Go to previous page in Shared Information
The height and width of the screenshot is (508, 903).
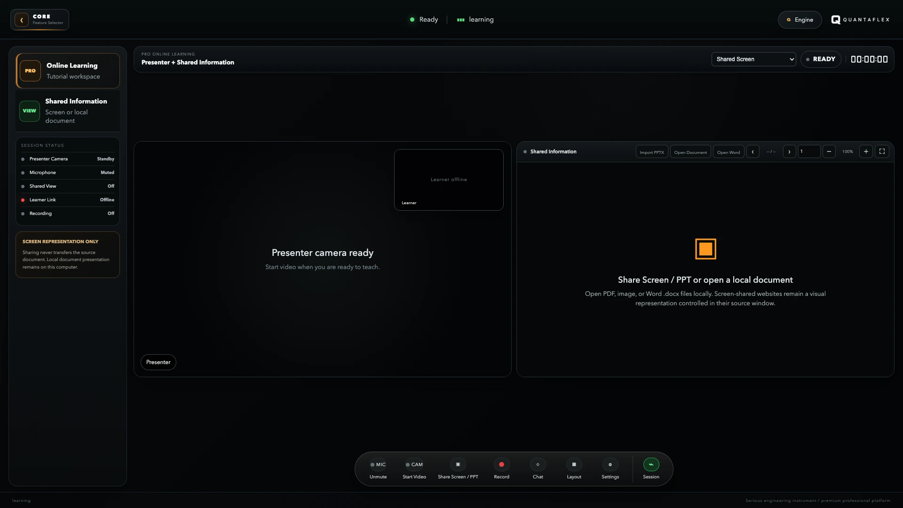(x=753, y=151)
